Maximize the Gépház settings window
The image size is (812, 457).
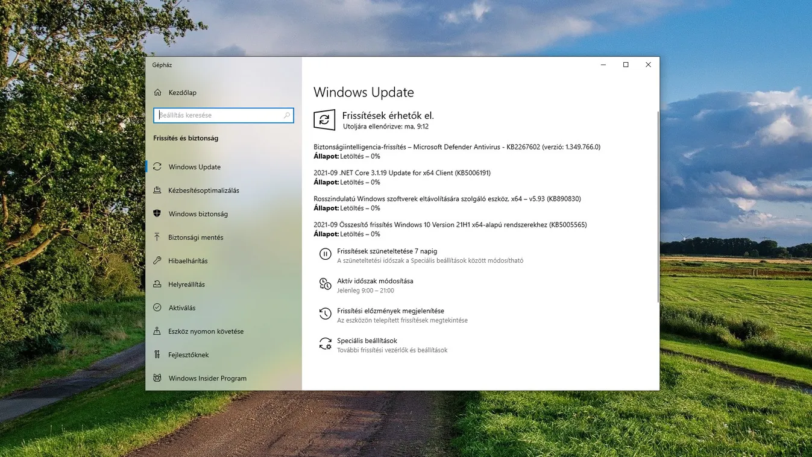tap(626, 65)
